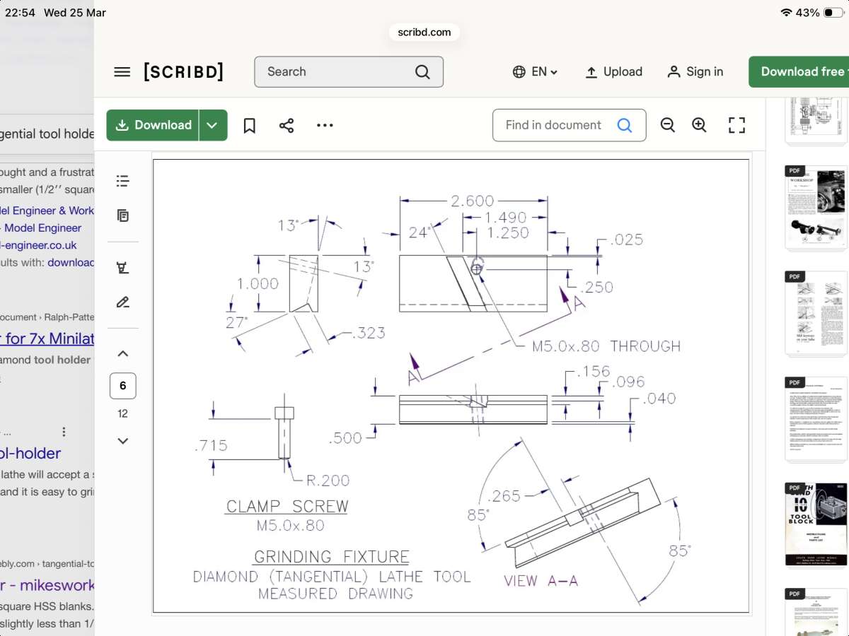Click three-dot result menu in background page
The height and width of the screenshot is (636, 849).
64,432
